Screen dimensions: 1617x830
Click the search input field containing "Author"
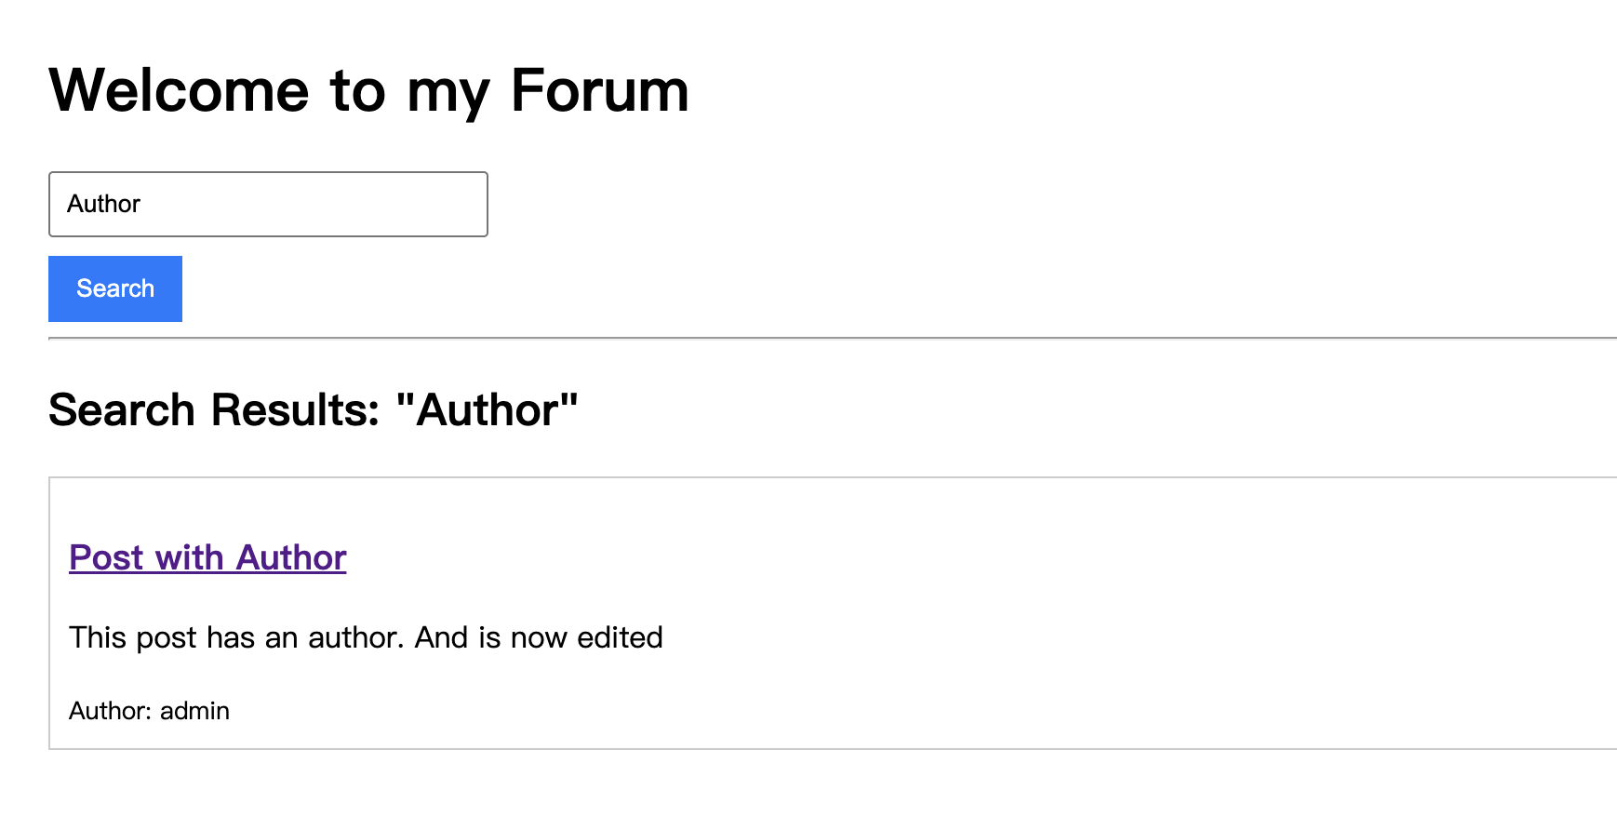tap(268, 204)
